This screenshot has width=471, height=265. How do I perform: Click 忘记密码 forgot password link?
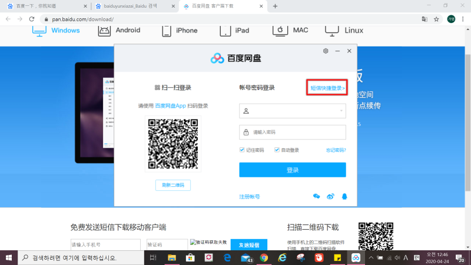[336, 150]
